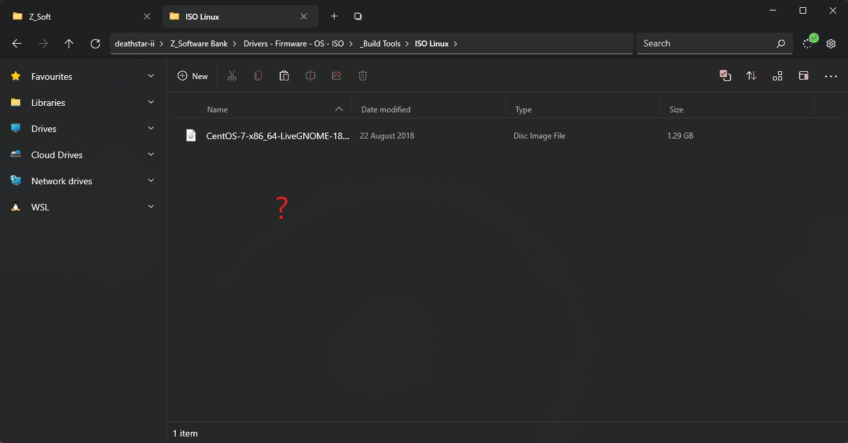Click the Libraries folder icon

tap(16, 103)
